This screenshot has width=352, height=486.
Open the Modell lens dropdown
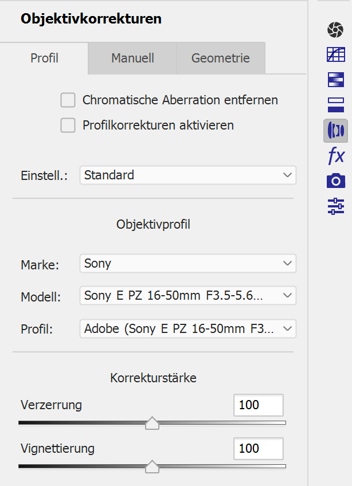188,296
